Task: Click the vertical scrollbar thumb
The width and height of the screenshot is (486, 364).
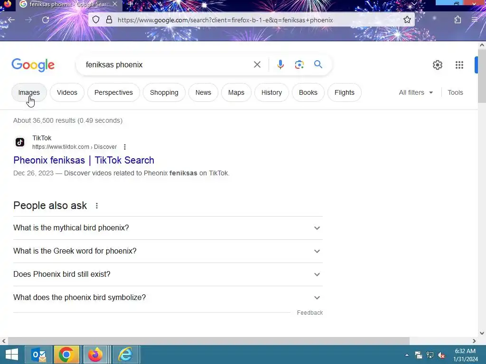Action: click(x=482, y=76)
